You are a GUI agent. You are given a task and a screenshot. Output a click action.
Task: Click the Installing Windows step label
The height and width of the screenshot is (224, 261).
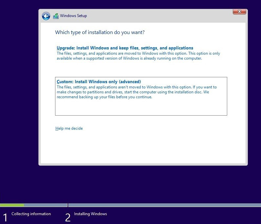click(90, 214)
